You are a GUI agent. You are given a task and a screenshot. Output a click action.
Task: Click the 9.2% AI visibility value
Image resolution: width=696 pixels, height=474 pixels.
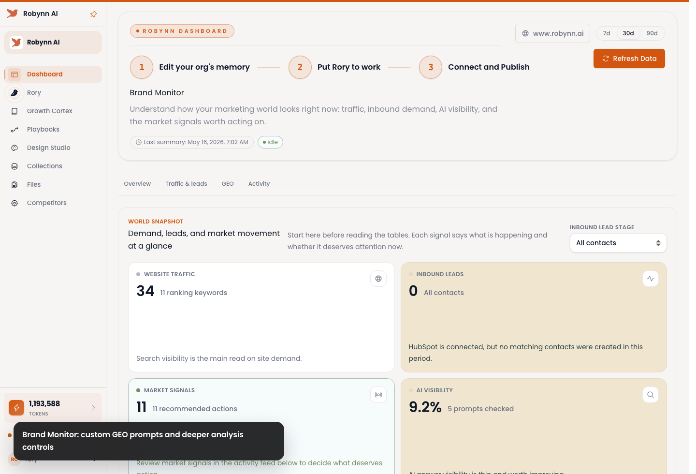click(x=425, y=407)
